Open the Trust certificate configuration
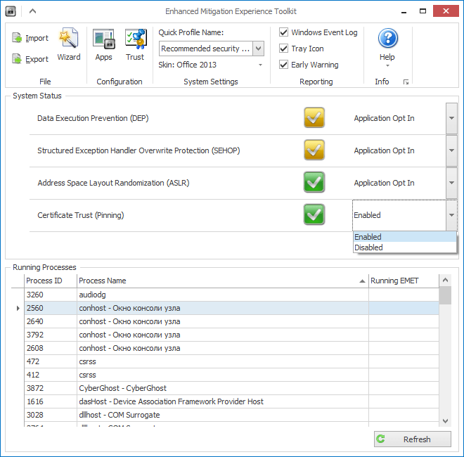This screenshot has height=457, width=464. tap(135, 45)
